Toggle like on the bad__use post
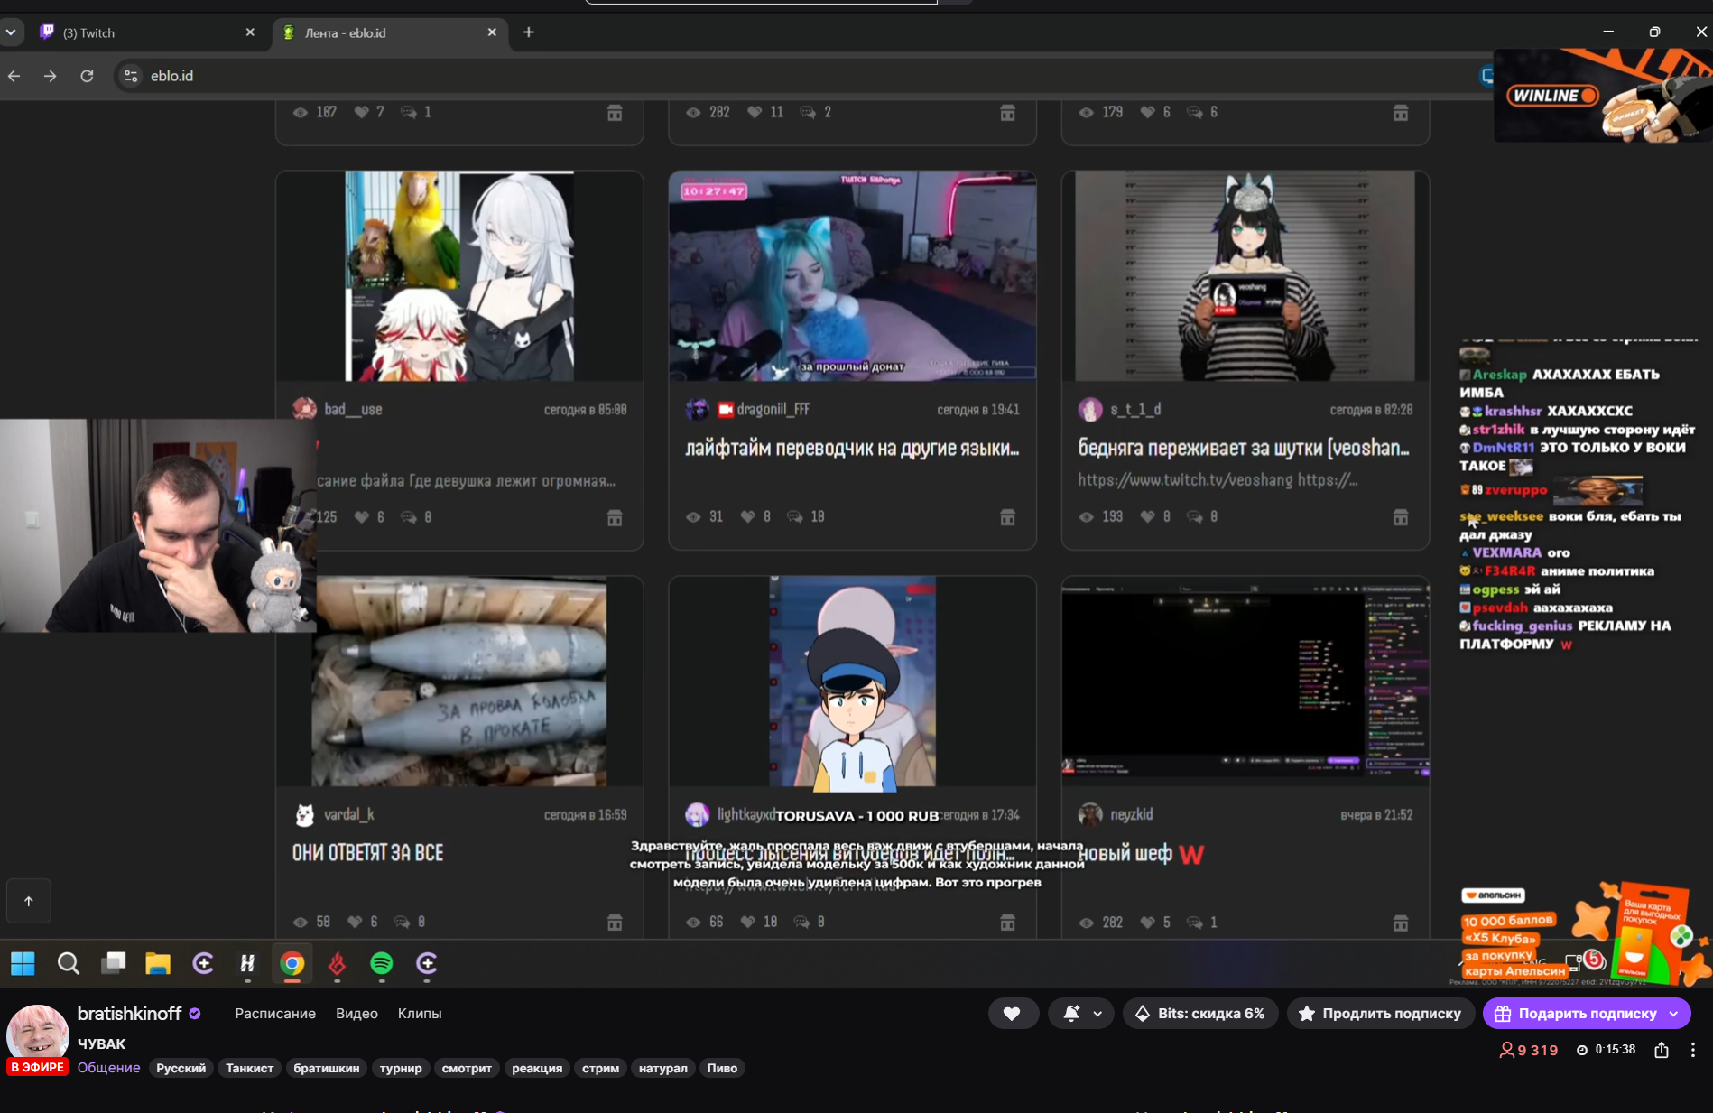 pyautogui.click(x=361, y=517)
